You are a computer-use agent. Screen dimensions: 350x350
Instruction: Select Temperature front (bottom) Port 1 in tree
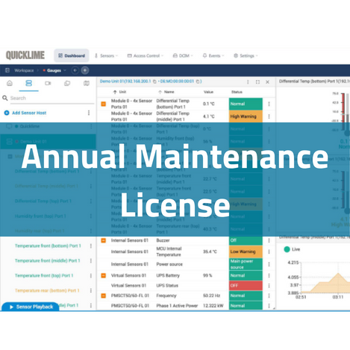click(x=48, y=246)
